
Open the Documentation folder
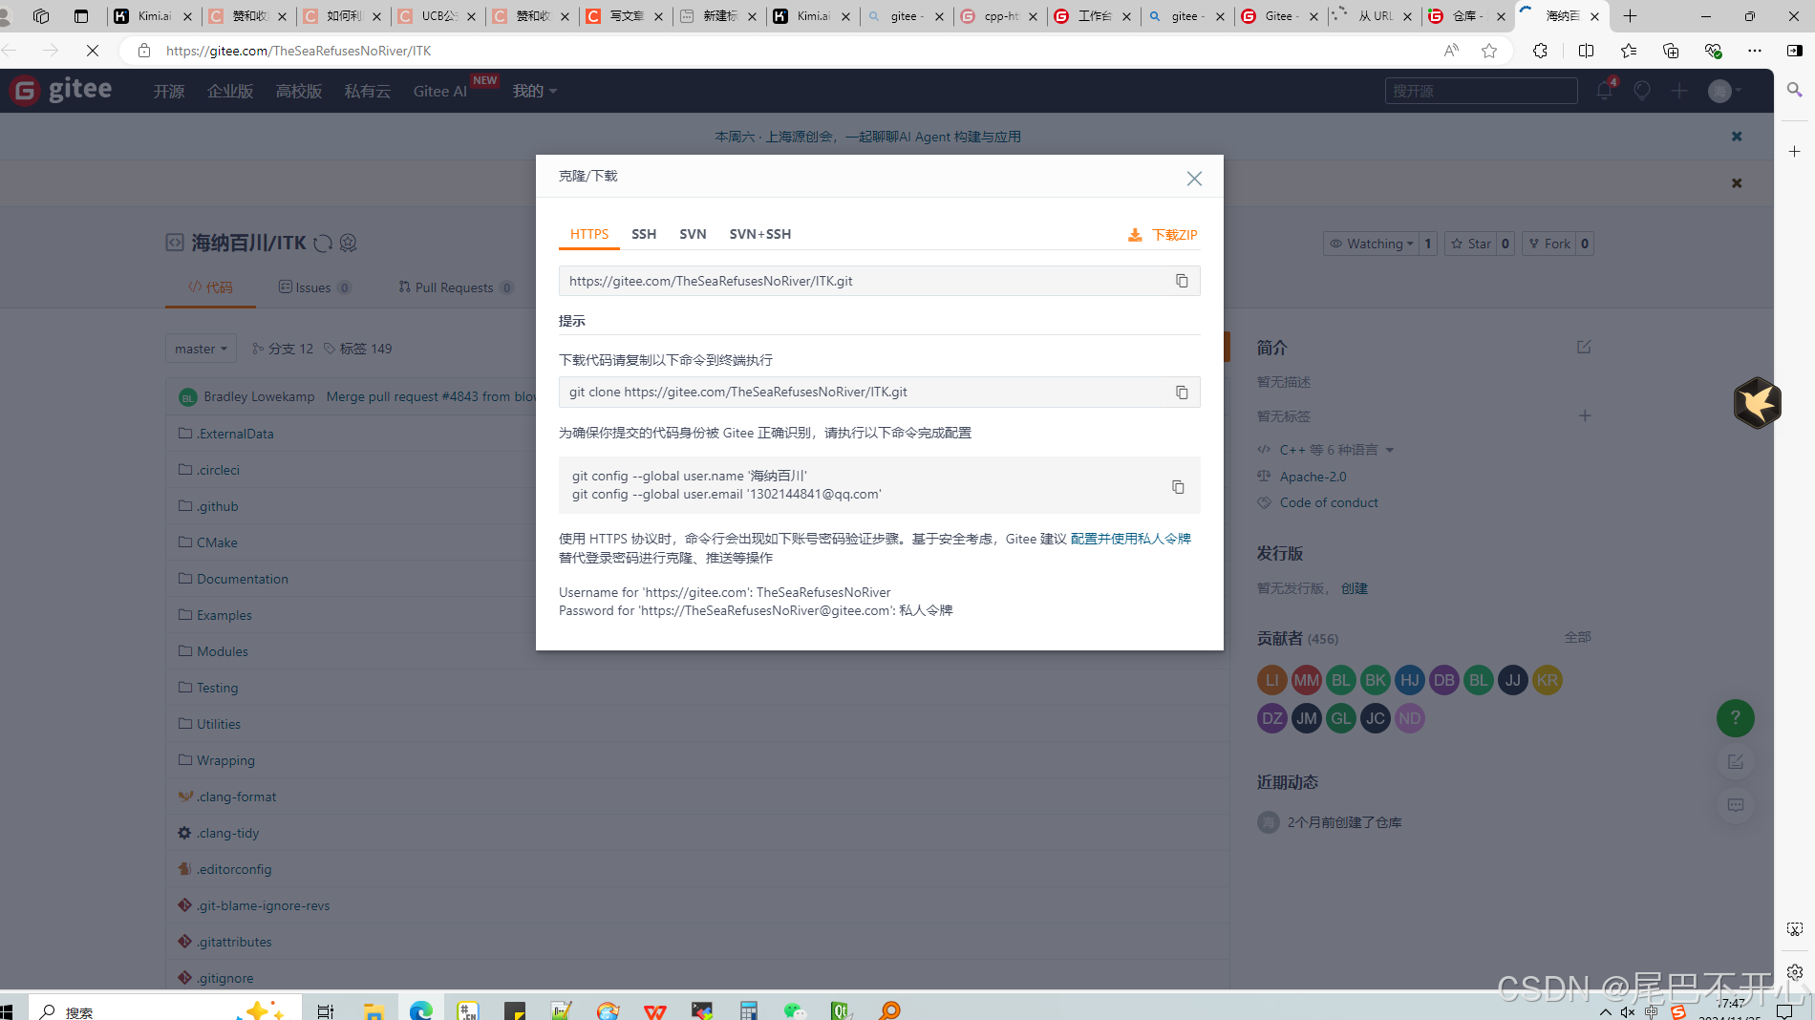point(243,579)
